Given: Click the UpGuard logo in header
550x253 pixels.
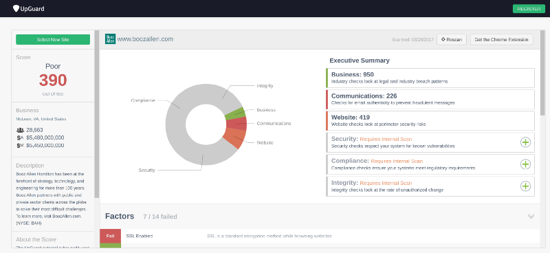Looking at the screenshot, I should [x=29, y=8].
